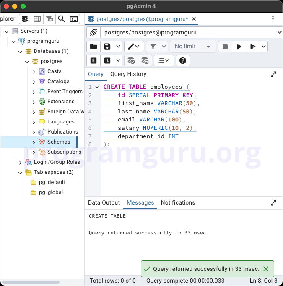Click the Filtered Rows icon in explorer toolbar
283x286 pixels.
click(49, 19)
